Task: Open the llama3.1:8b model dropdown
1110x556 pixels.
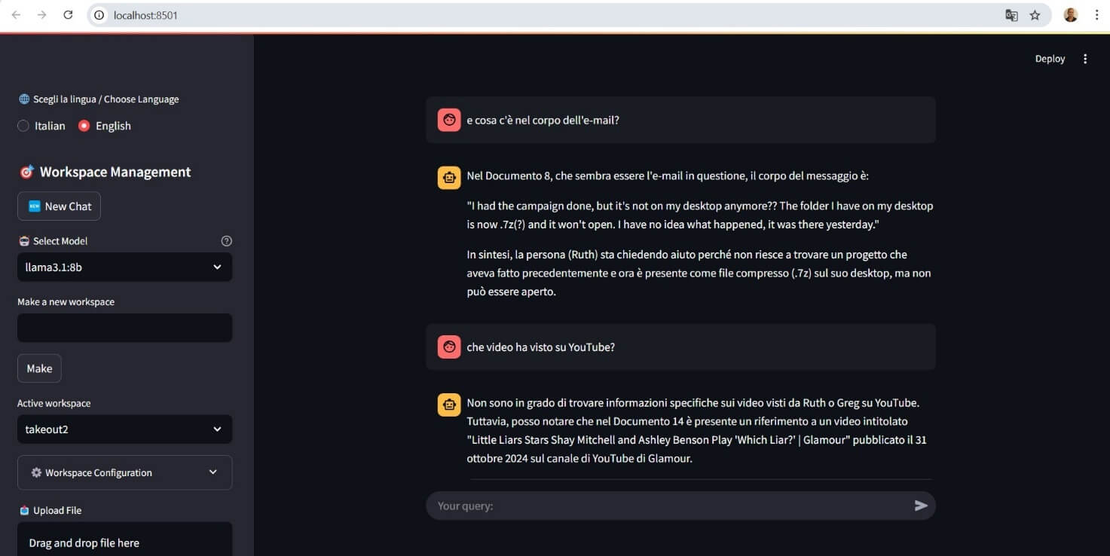Action: (x=124, y=267)
